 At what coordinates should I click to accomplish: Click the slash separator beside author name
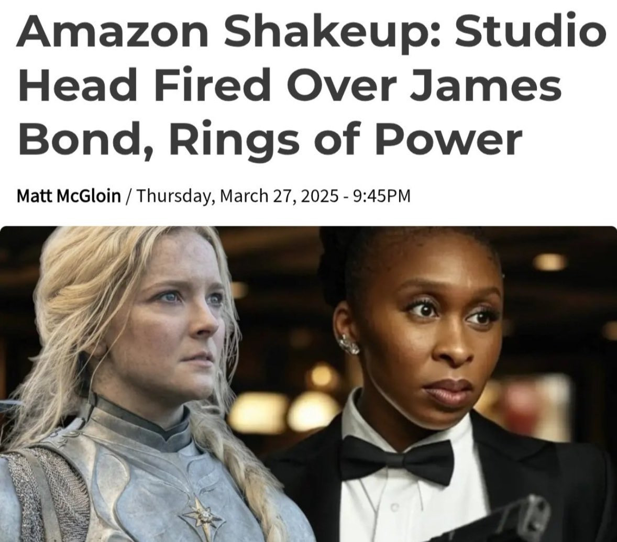128,196
